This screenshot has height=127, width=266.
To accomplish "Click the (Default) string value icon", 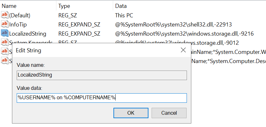I will 4,15.
